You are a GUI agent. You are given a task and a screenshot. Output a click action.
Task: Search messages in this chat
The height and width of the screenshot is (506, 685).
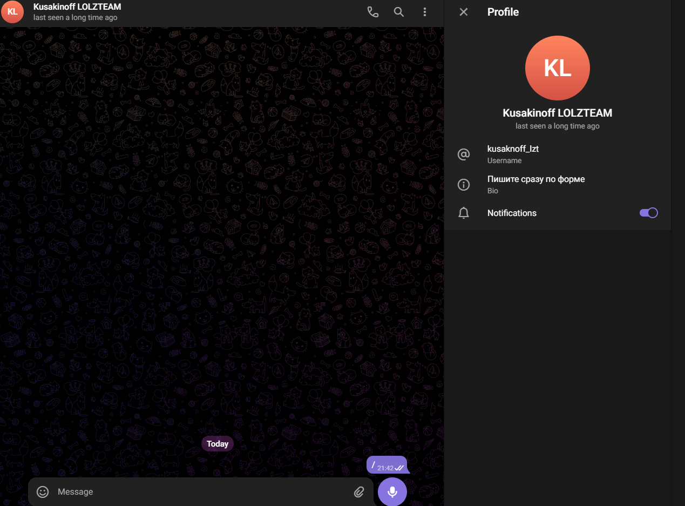399,12
